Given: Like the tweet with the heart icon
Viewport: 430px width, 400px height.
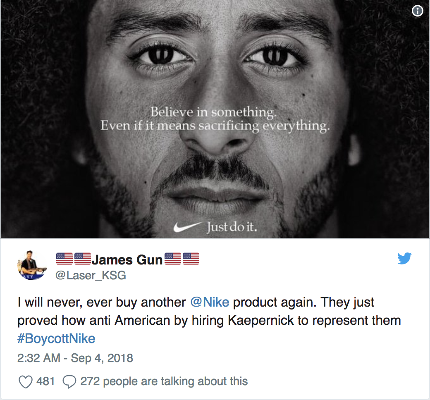Looking at the screenshot, I should coord(26,382).
